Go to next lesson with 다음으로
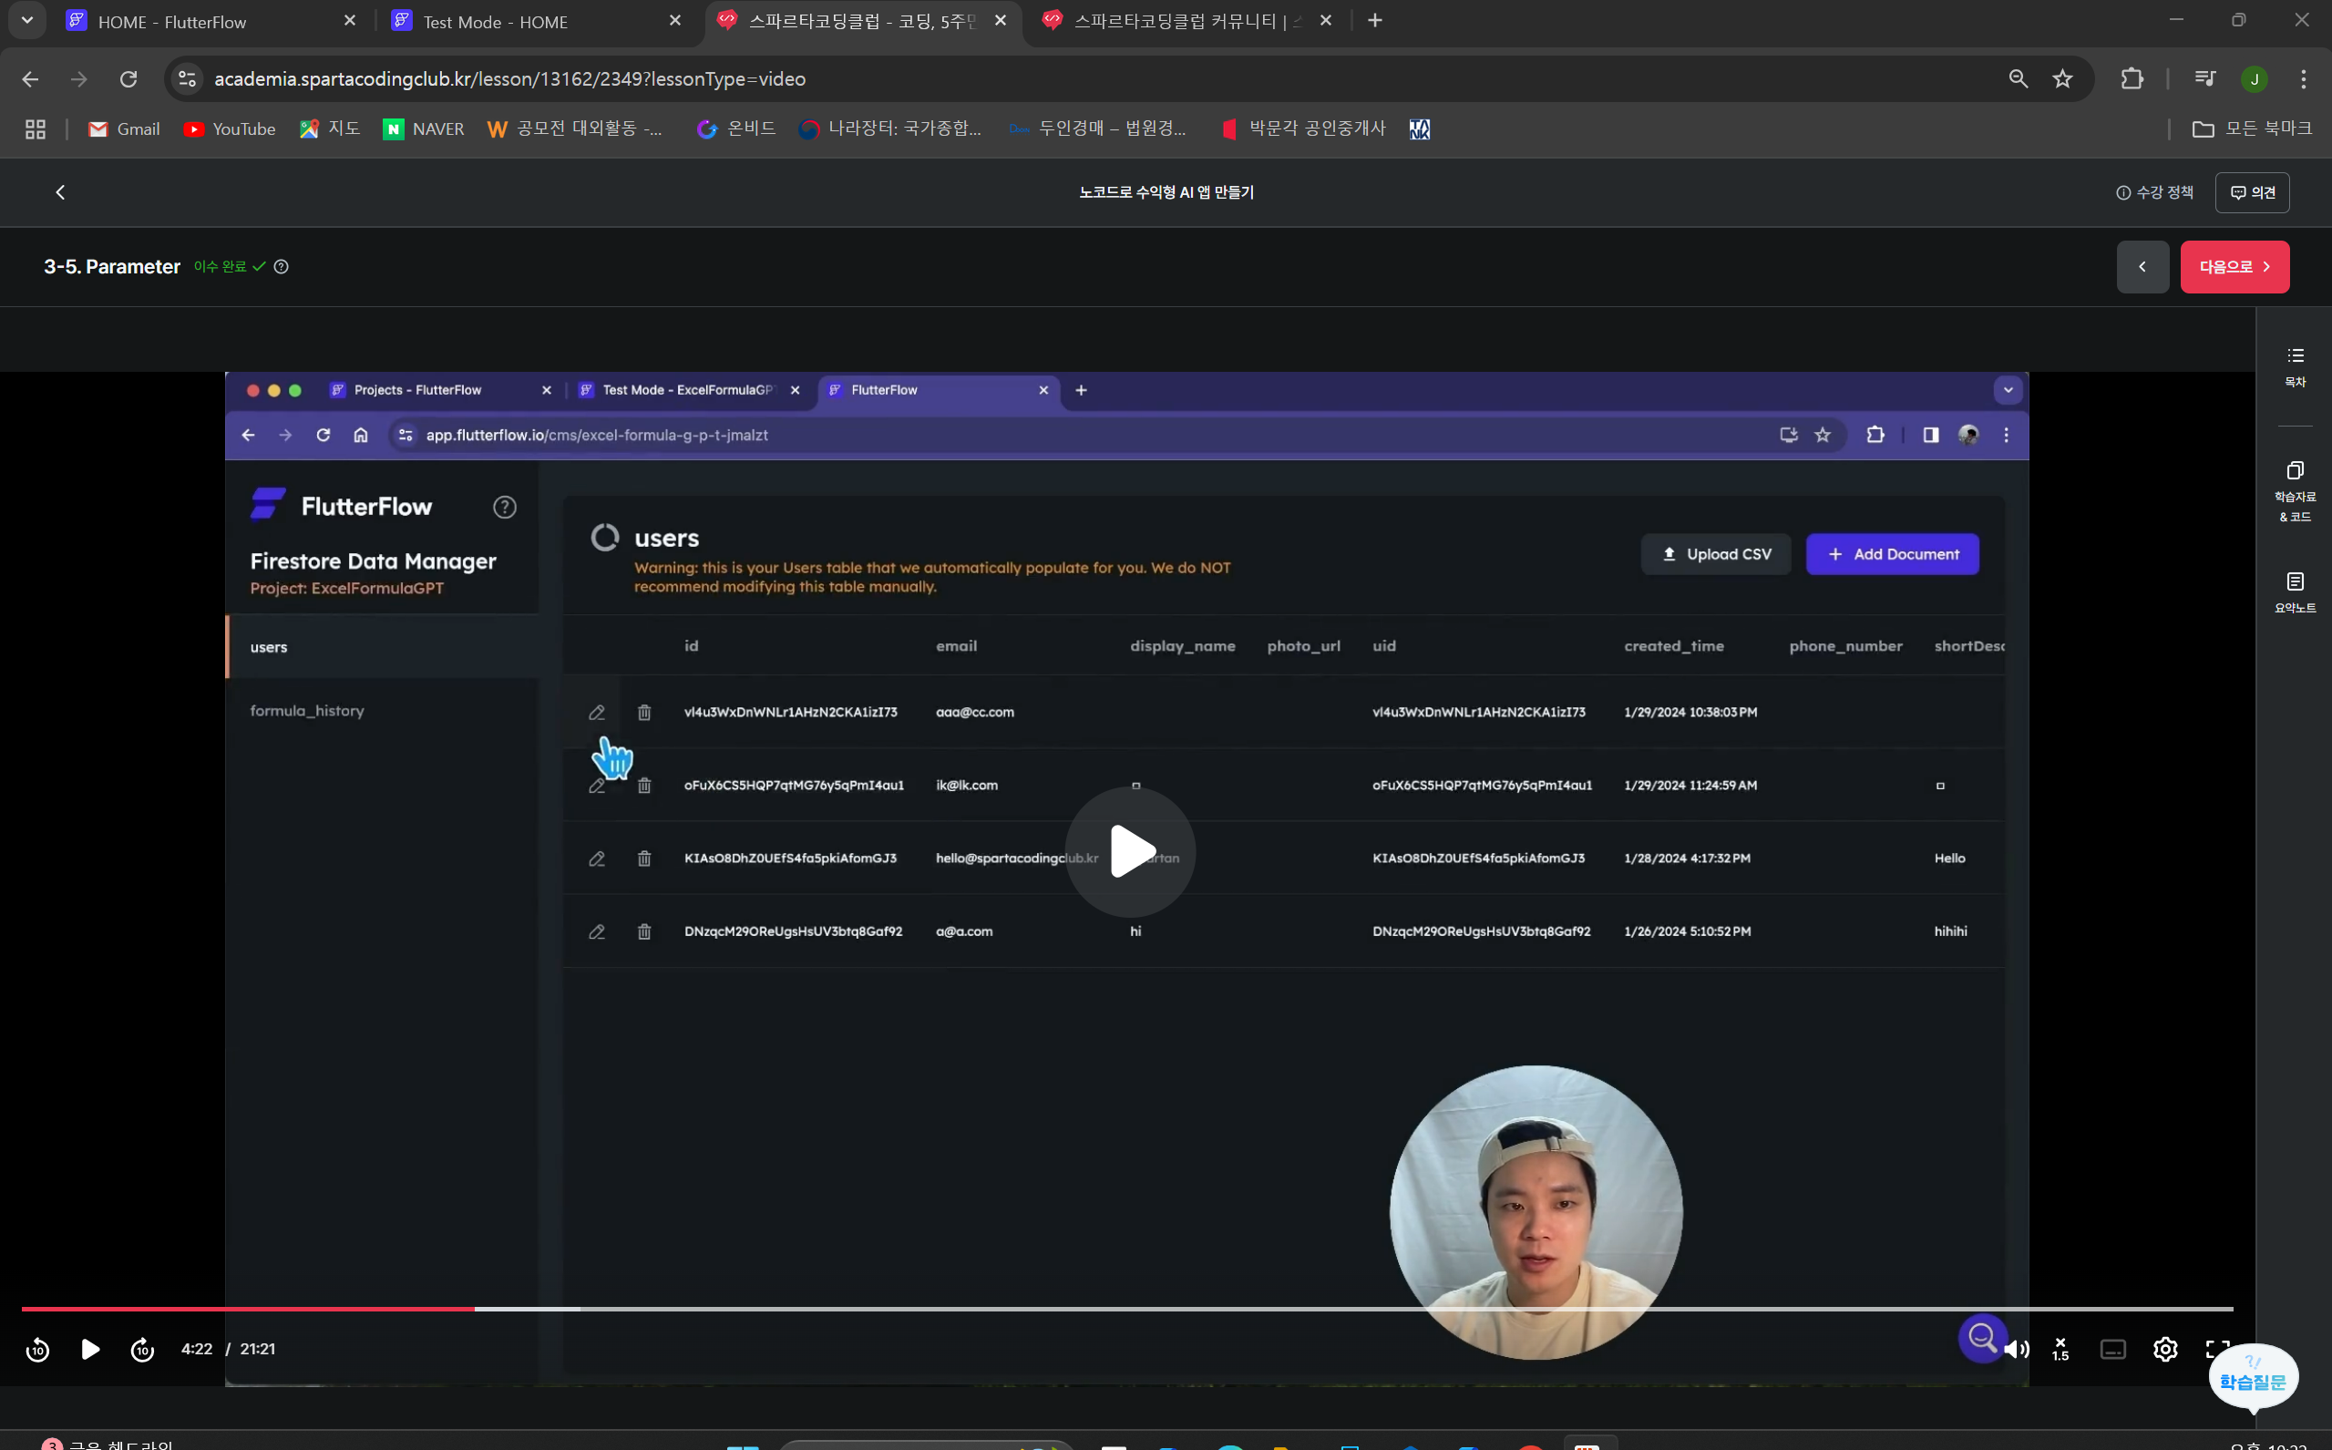The image size is (2332, 1450). coord(2235,267)
